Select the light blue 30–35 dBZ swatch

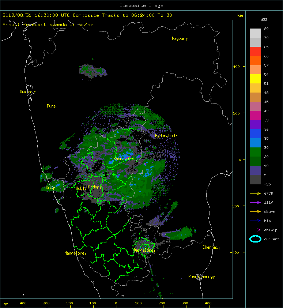255,143
